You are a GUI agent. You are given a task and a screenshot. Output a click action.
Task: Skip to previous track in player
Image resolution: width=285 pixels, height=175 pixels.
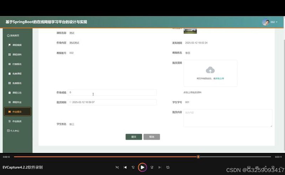pyautogui.click(x=125, y=168)
